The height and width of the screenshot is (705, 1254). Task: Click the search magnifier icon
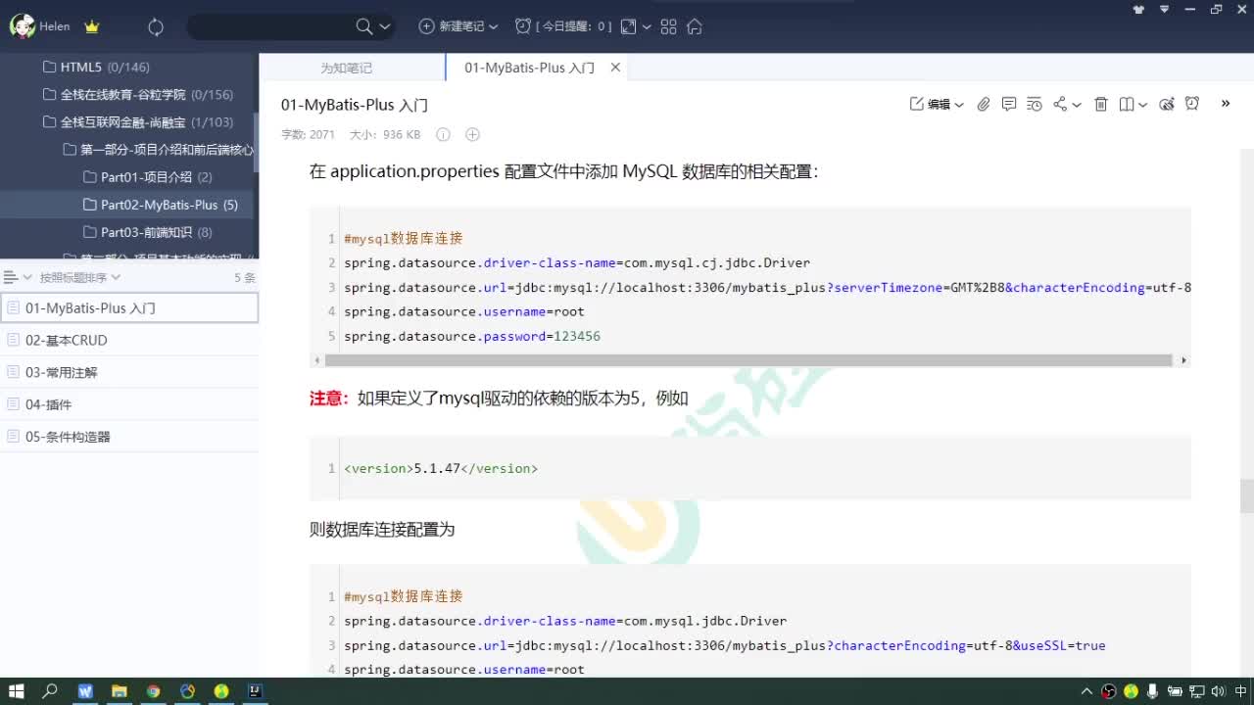pos(363,26)
